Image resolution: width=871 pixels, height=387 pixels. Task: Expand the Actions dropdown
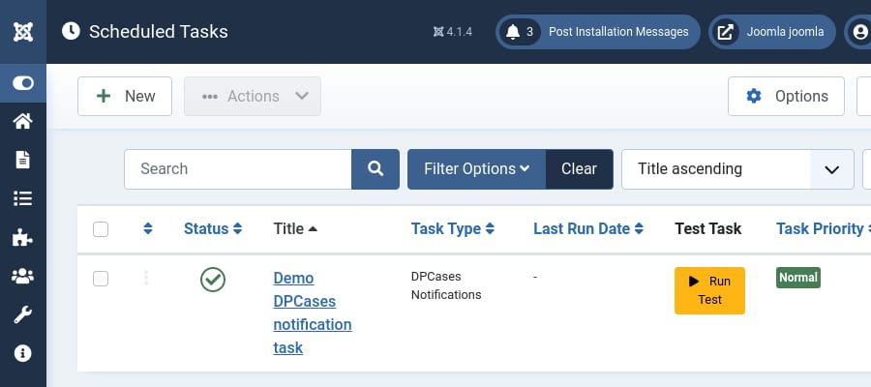coord(253,96)
